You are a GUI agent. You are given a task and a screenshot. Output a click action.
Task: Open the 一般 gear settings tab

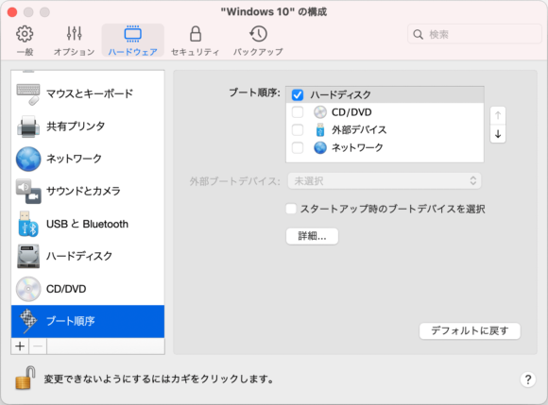tap(25, 41)
